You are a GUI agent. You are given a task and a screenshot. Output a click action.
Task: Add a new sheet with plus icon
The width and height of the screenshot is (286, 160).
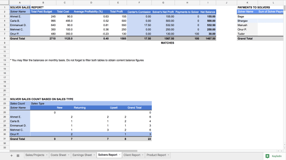point(11,155)
